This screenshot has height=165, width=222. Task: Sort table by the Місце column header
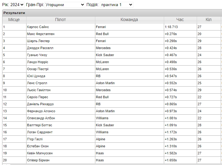14,20
